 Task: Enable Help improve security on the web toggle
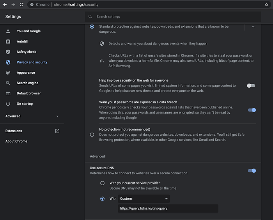pyautogui.click(x=252, y=85)
